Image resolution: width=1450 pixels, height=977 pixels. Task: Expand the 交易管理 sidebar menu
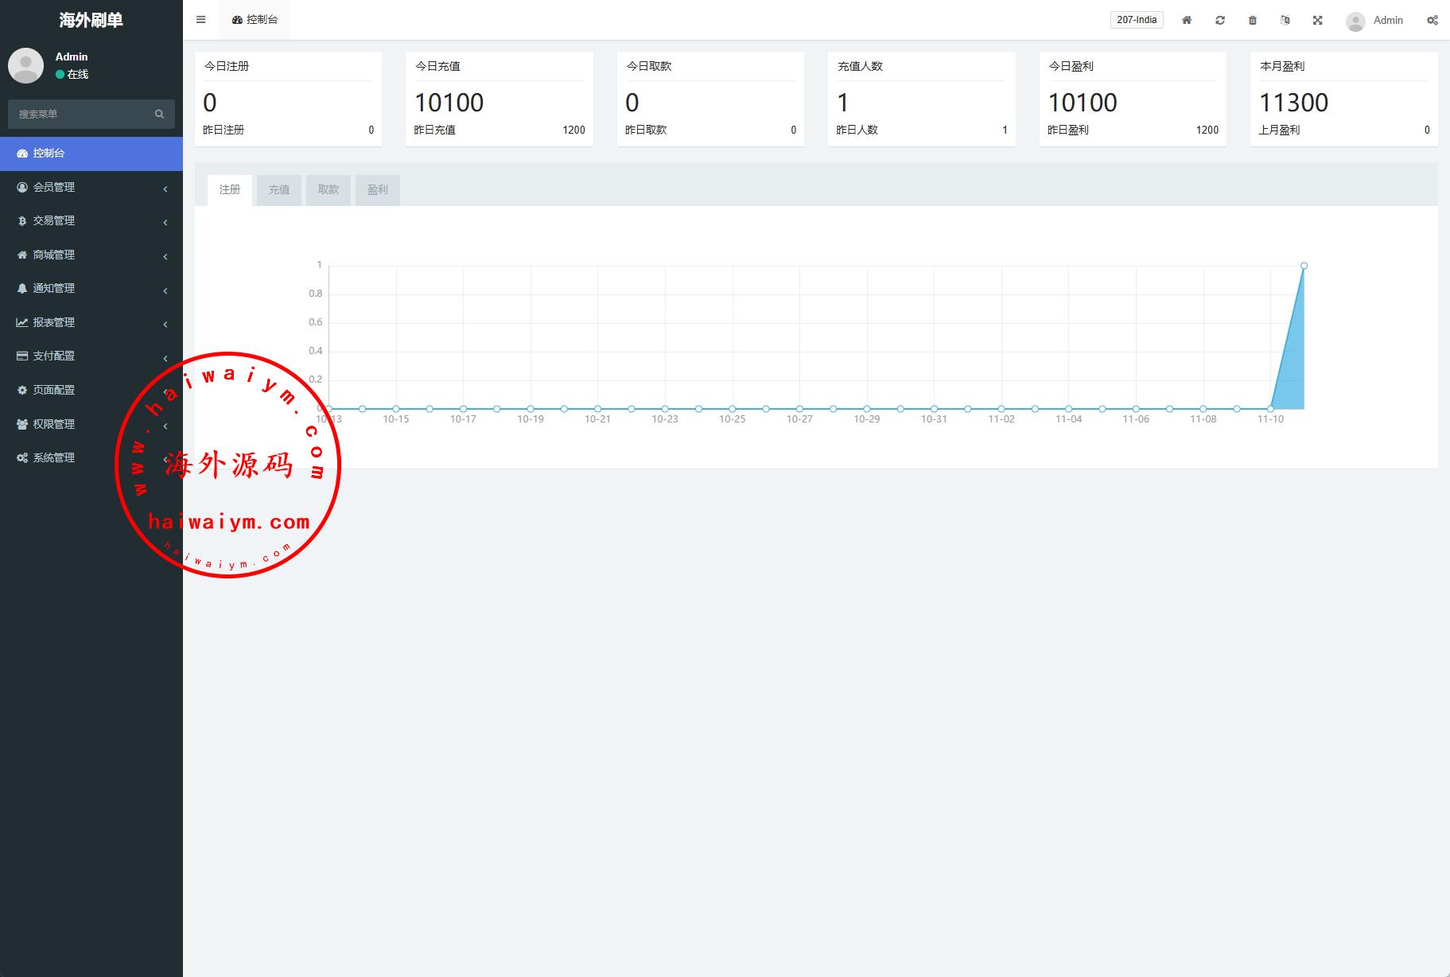point(54,220)
